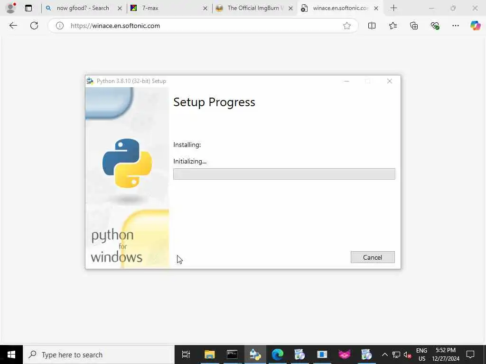
Task: Open File Explorer from the taskbar
Action: click(209, 355)
